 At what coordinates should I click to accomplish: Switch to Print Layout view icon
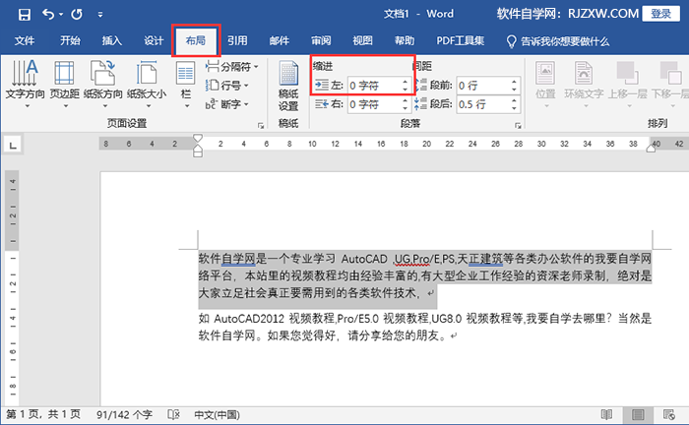638,415
